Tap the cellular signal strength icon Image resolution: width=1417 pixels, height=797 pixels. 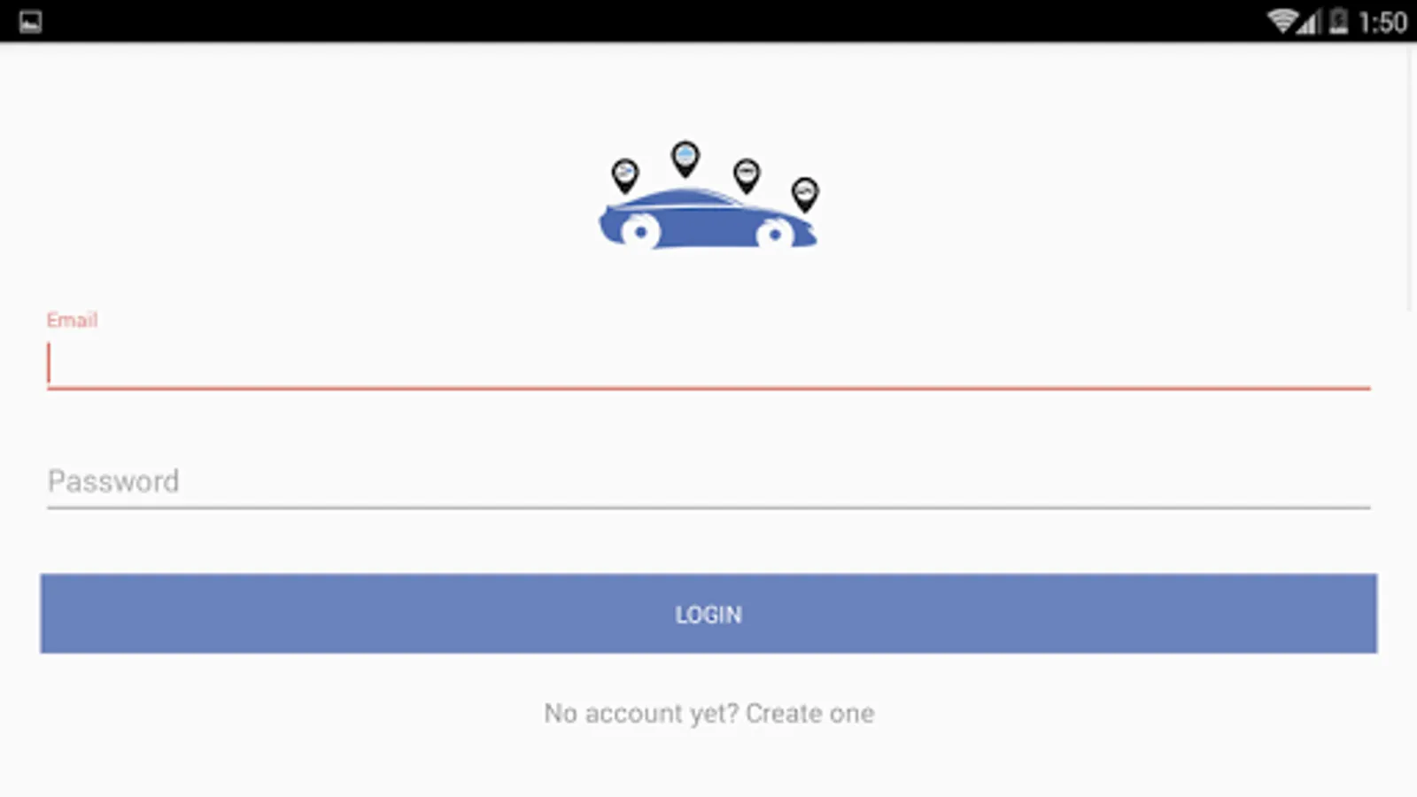1310,21
